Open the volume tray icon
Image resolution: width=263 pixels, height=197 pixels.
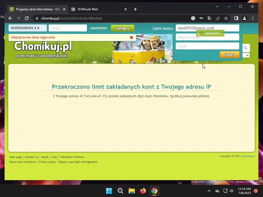231,191
